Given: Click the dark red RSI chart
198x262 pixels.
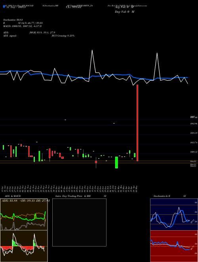Looking at the screenshot, I should 174,246.
